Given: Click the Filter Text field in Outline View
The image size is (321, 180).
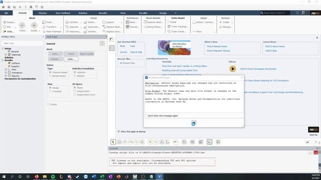Looking at the screenshot, I should point(22,43).
